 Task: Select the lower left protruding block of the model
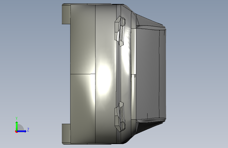pos(66,134)
